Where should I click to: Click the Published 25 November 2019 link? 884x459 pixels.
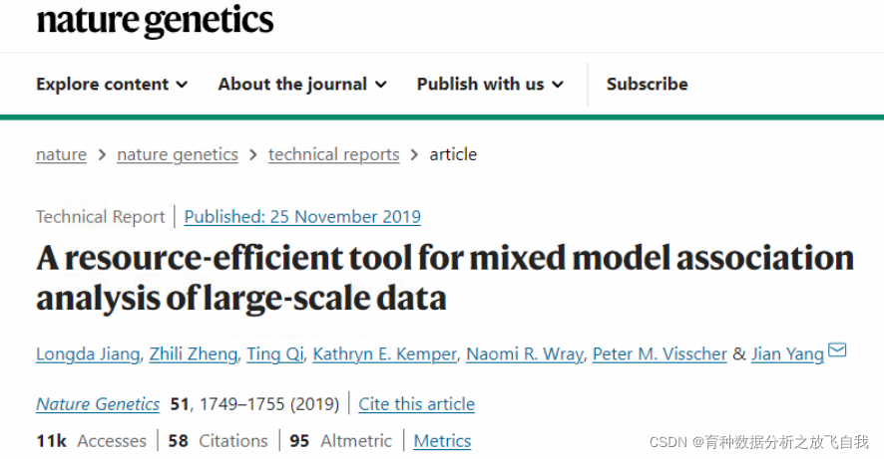point(302,216)
